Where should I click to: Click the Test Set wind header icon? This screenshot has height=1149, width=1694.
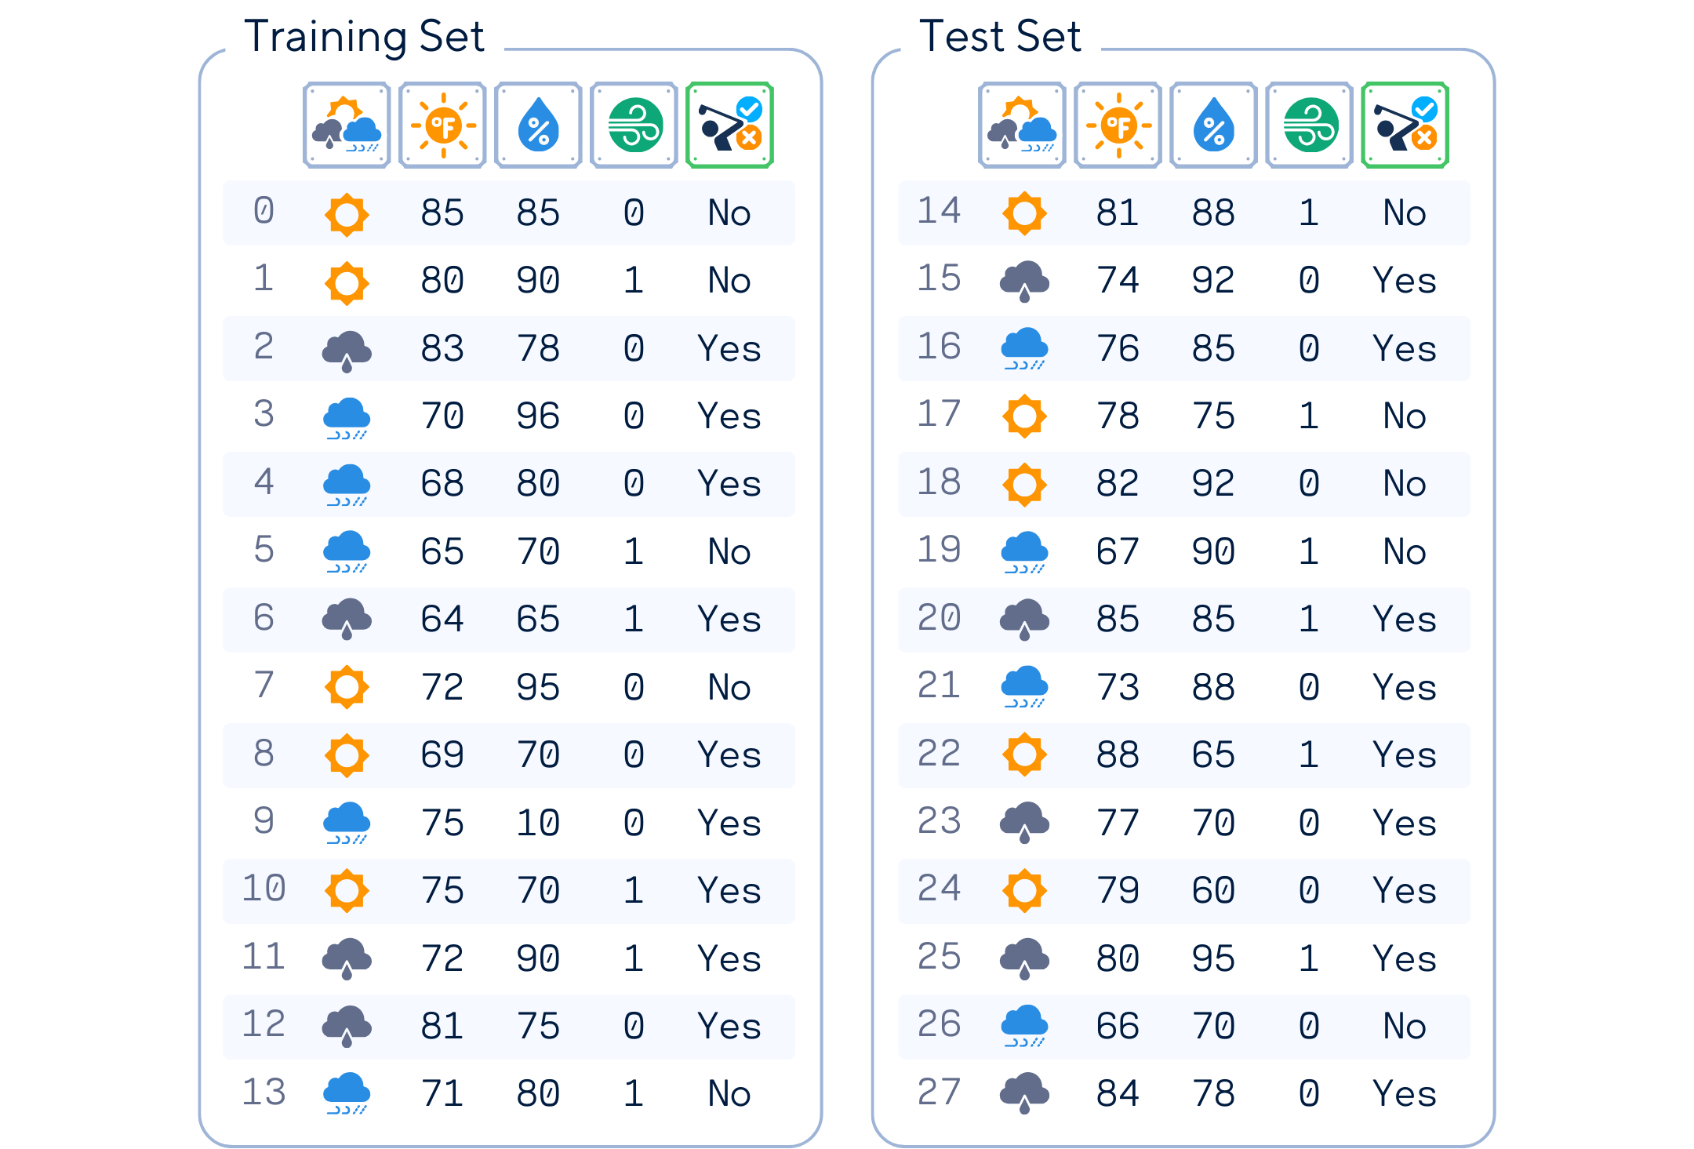point(1309,125)
